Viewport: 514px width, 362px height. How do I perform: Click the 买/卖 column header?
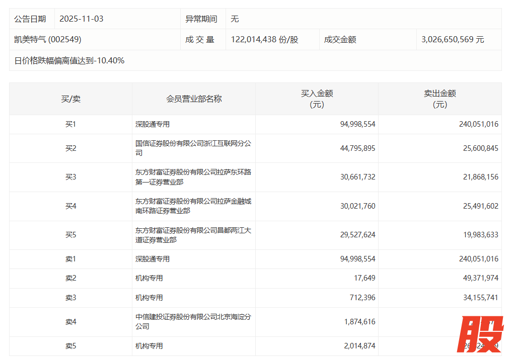70,99
